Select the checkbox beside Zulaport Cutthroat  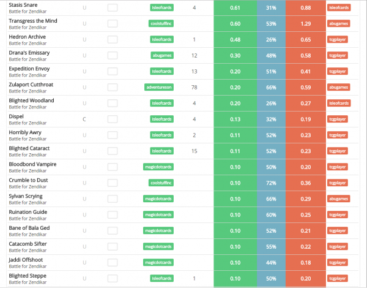click(x=112, y=88)
